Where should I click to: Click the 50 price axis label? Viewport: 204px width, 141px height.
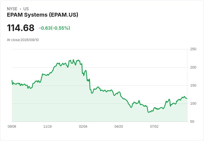coord(192,122)
